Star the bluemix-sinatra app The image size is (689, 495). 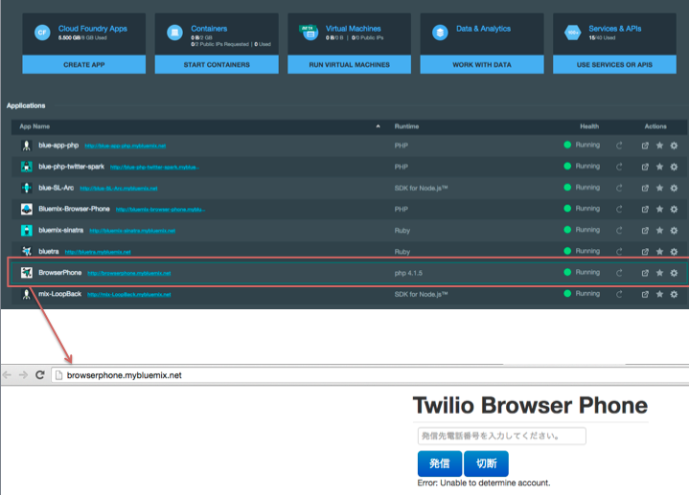(659, 230)
